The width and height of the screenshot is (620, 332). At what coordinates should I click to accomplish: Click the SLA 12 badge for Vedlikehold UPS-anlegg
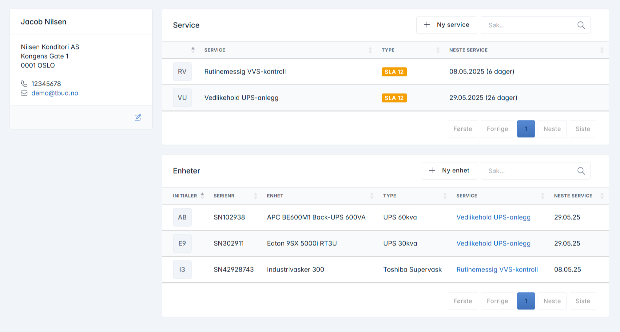tap(394, 98)
